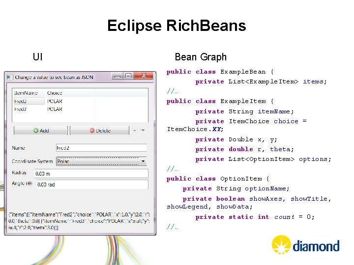Viewport: 354px width, 265px height.
Task: Click the 'public class ExampleBean' code line
Action: [x=220, y=72]
